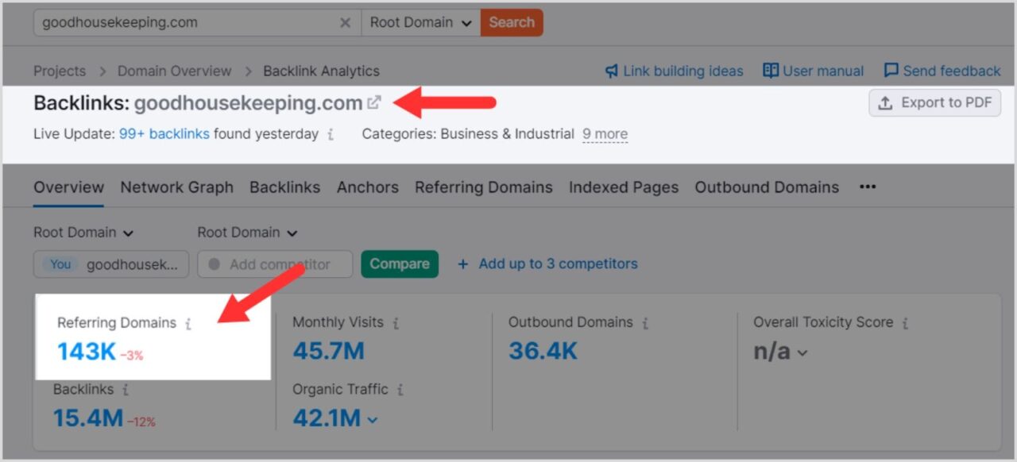The width and height of the screenshot is (1017, 462).
Task: Click the User manual book icon
Action: click(x=771, y=71)
